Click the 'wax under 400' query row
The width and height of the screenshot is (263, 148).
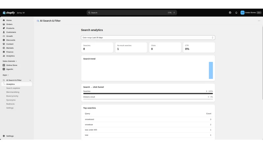[148, 130]
